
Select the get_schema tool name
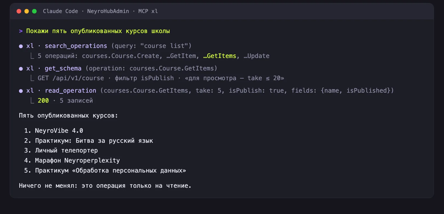[63, 69]
